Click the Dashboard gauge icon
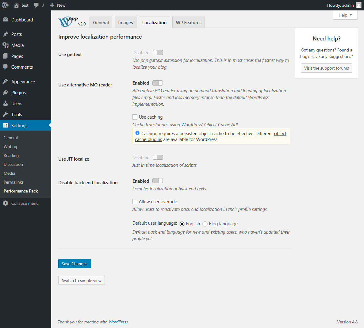The height and width of the screenshot is (328, 364). (6, 20)
